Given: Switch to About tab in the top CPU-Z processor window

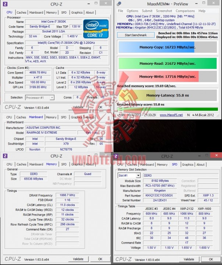Looking at the screenshot, I should pos(89,13).
